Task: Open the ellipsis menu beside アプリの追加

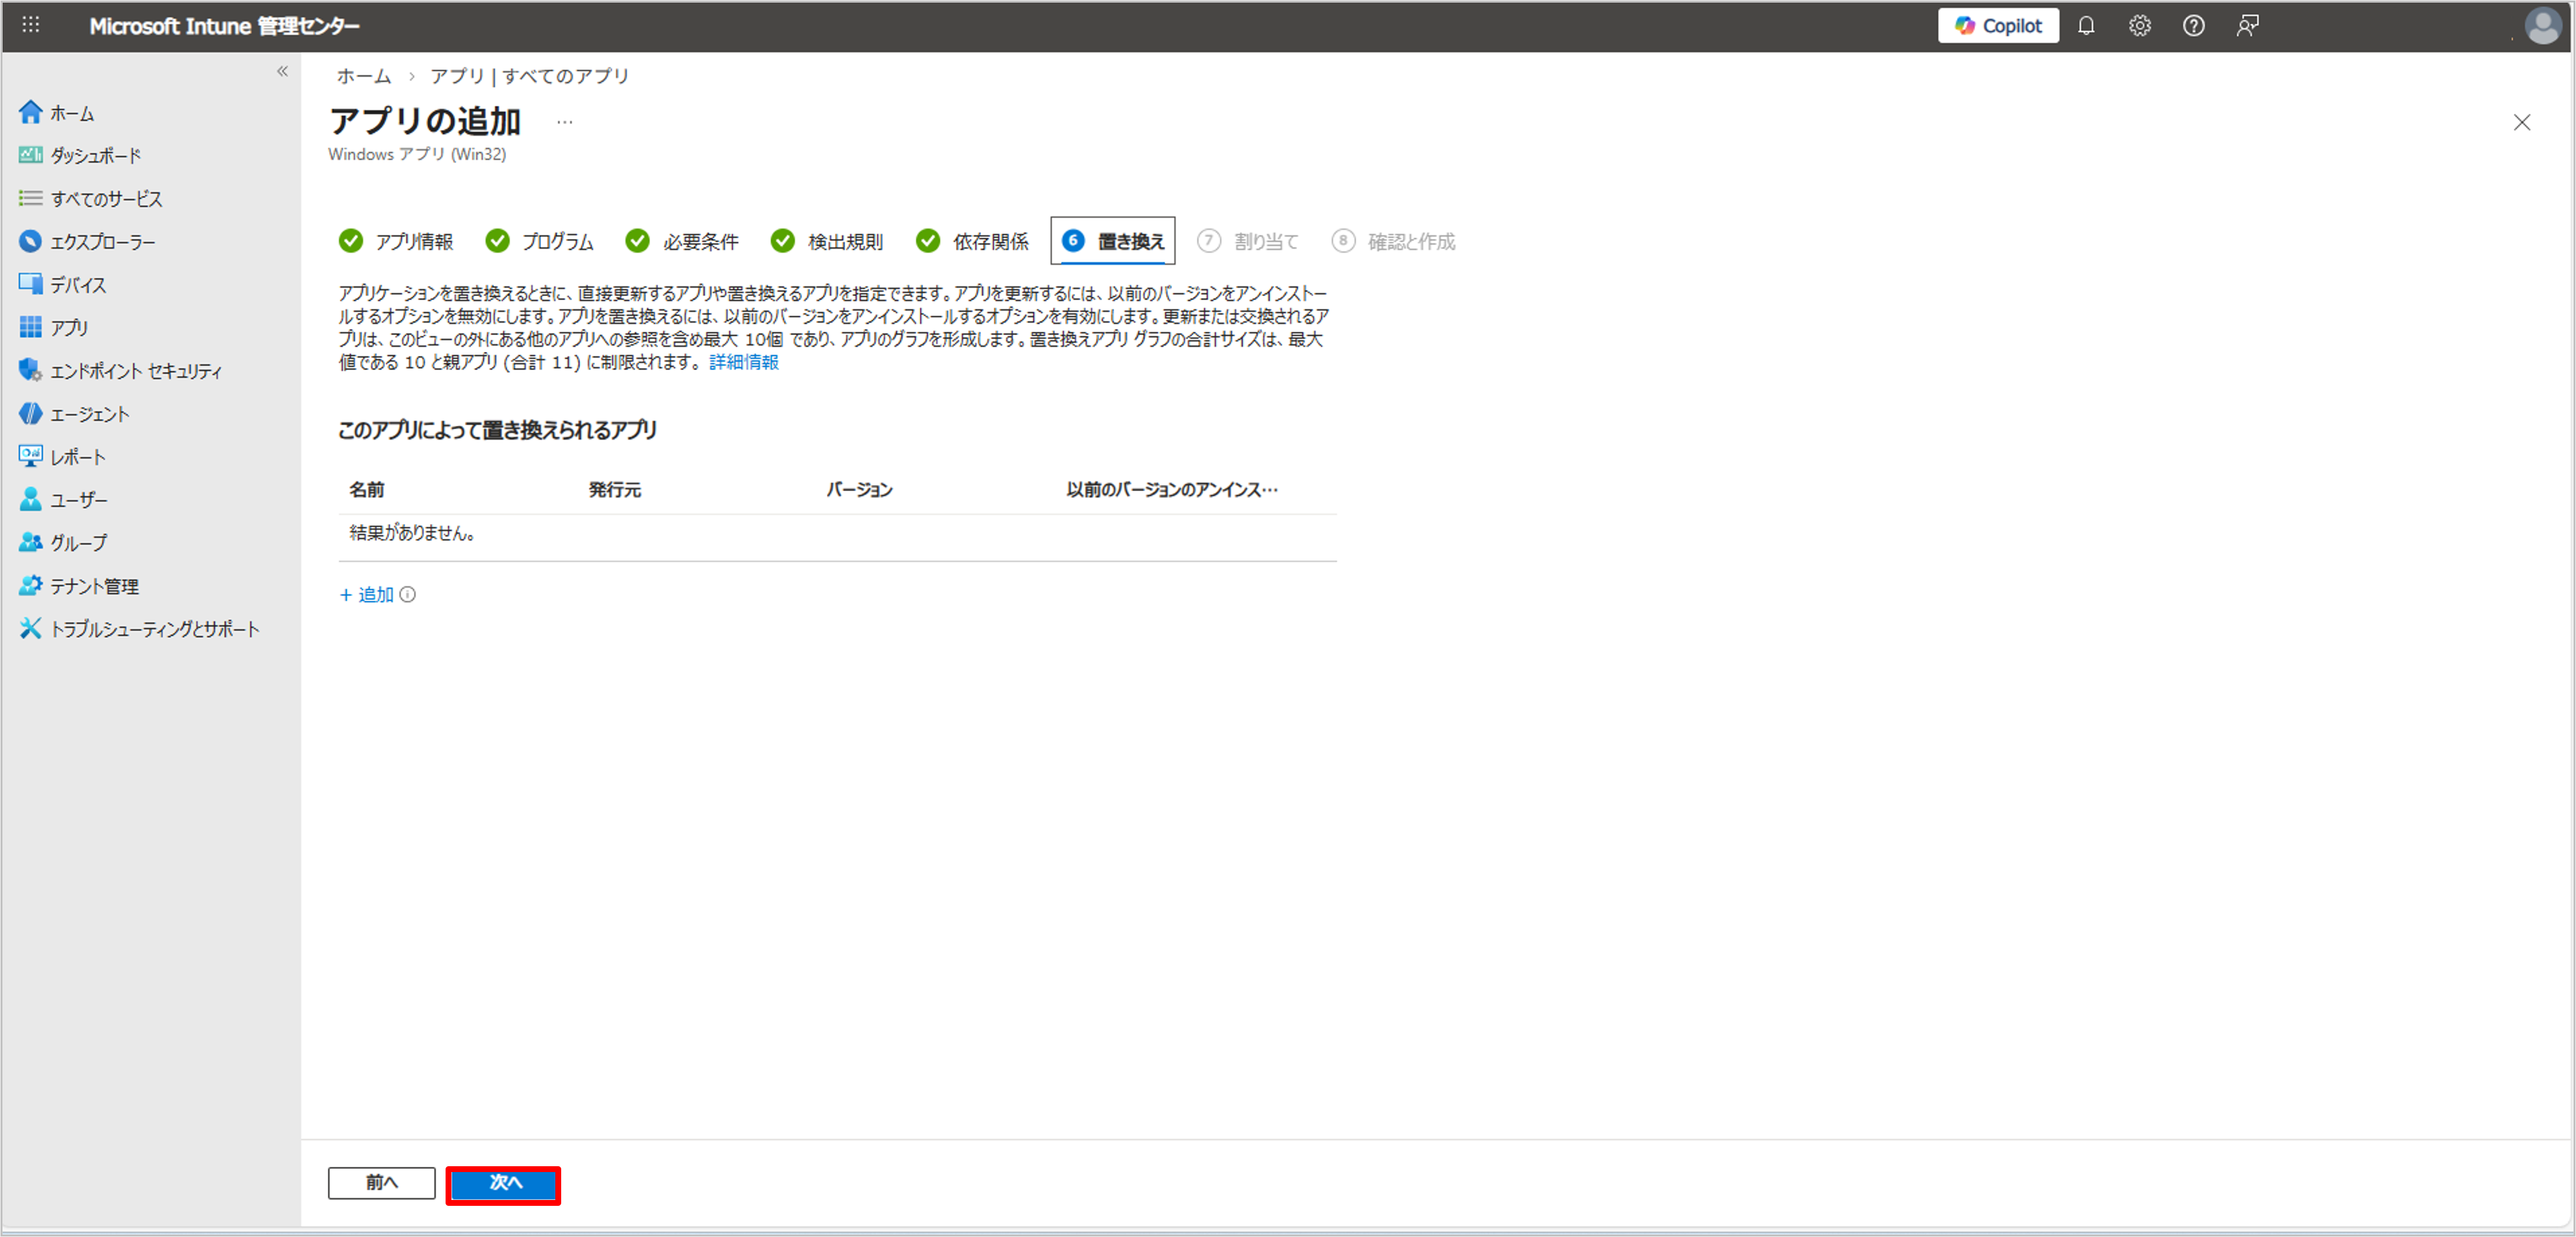Action: tap(565, 122)
